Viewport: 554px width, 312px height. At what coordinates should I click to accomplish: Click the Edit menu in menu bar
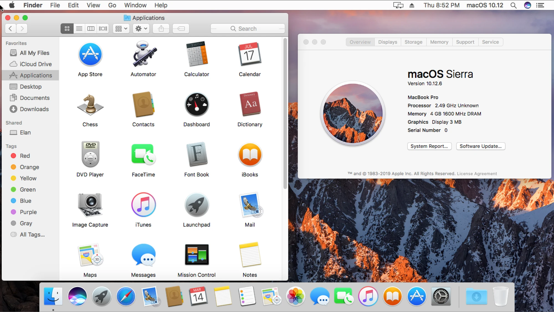[73, 5]
